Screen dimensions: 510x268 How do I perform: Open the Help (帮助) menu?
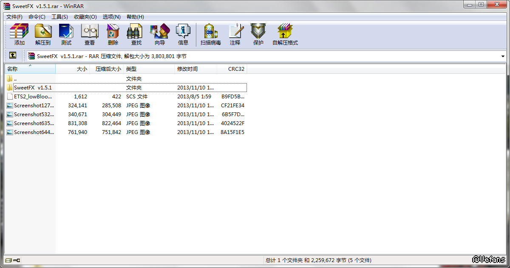pyautogui.click(x=135, y=17)
